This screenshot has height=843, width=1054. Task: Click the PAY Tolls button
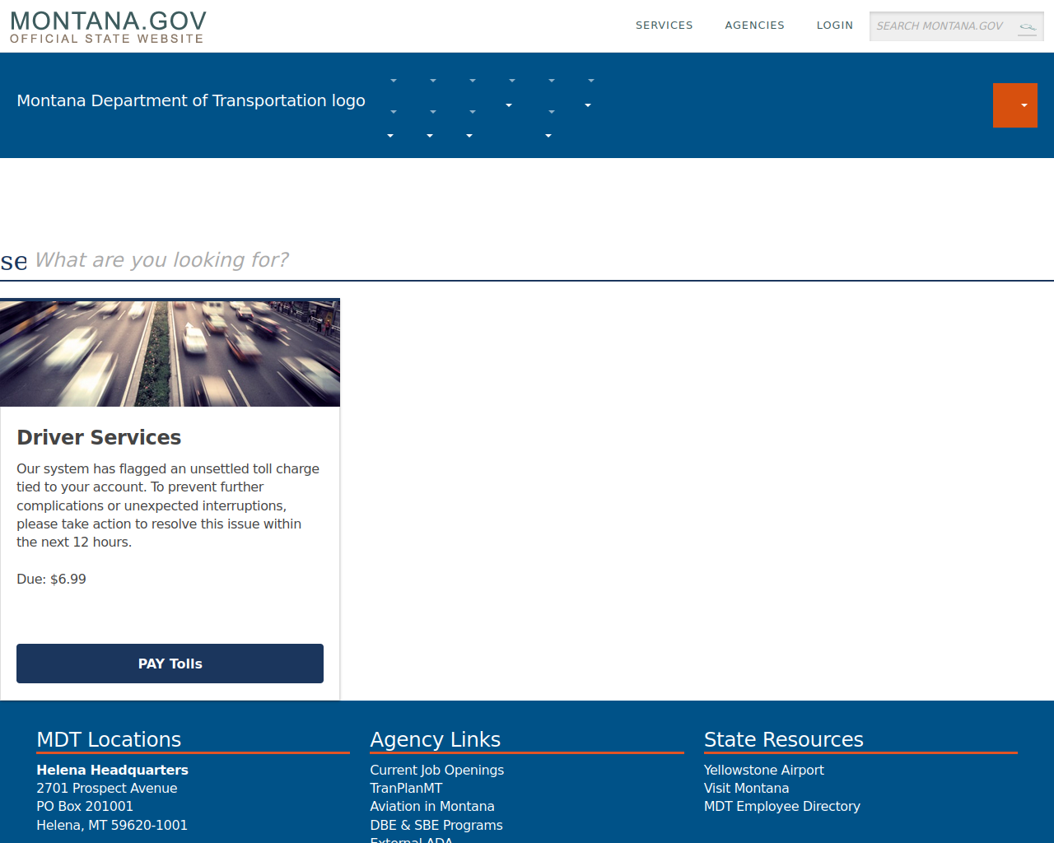click(x=170, y=664)
